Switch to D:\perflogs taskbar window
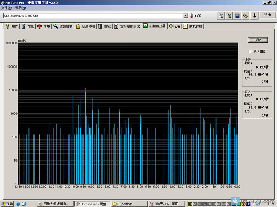This screenshot has height=207, width=277. click(129, 204)
